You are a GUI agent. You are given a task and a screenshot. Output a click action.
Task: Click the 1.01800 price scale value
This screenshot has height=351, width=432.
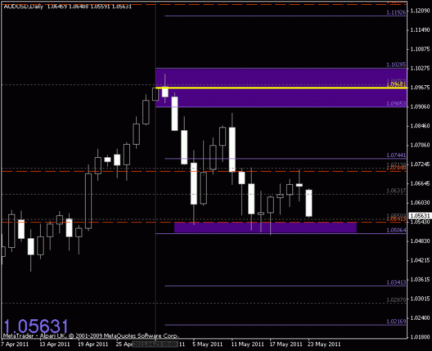pyautogui.click(x=420, y=337)
